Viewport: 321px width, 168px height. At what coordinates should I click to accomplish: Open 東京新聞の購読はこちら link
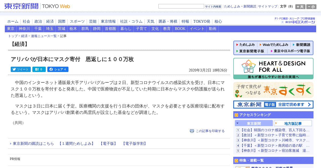pos(33,143)
